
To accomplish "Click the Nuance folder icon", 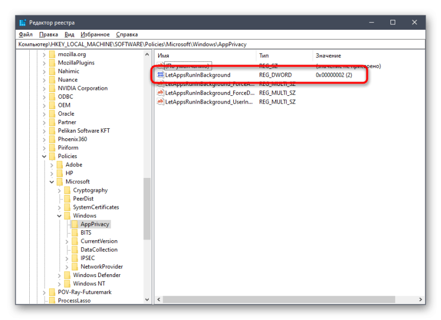I will click(x=52, y=79).
